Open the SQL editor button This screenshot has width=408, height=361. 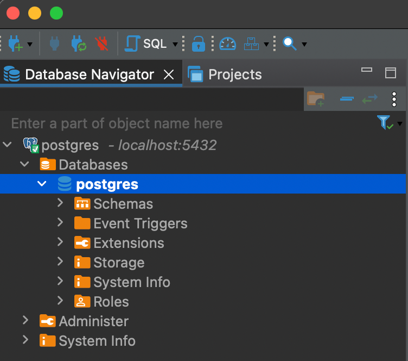pos(146,44)
